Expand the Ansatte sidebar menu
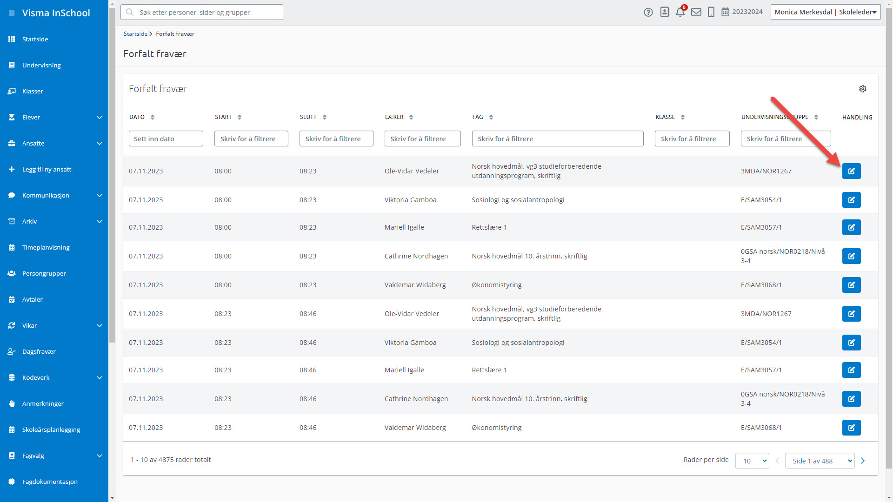 pyautogui.click(x=54, y=143)
